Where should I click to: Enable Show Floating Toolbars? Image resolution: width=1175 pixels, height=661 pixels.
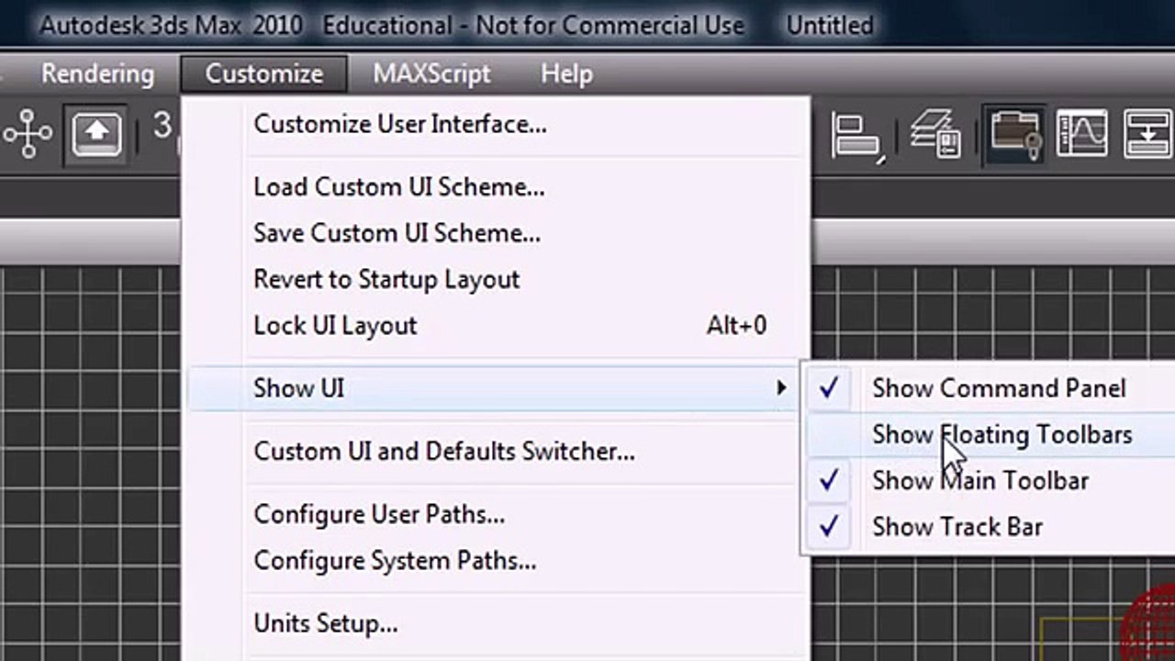point(990,434)
